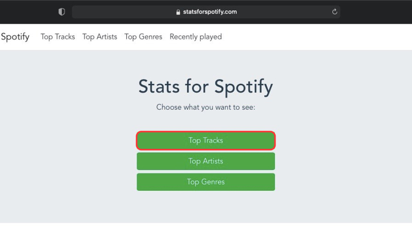Select Top Genres in the navigation bar
This screenshot has height=232, width=412.
click(143, 37)
